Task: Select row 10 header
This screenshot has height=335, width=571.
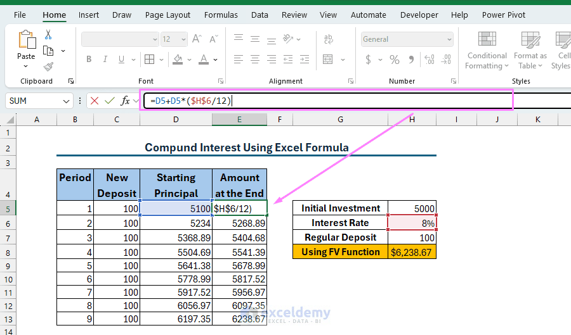Action: [x=8, y=279]
